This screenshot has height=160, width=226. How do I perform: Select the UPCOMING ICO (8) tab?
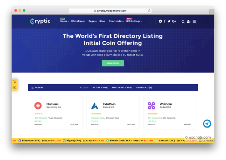122,87
